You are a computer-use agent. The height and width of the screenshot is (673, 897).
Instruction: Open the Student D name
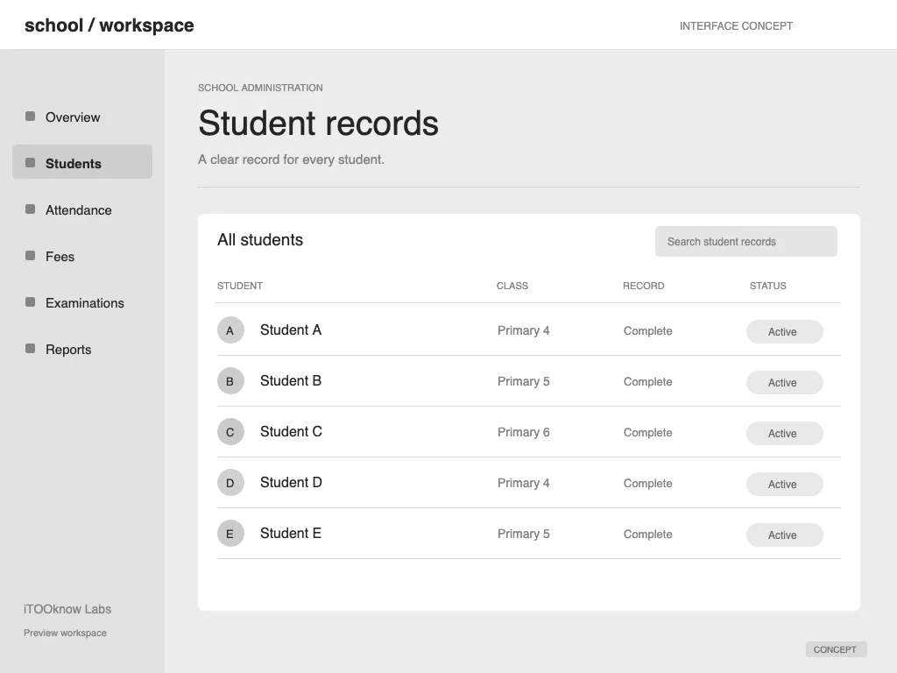click(291, 483)
